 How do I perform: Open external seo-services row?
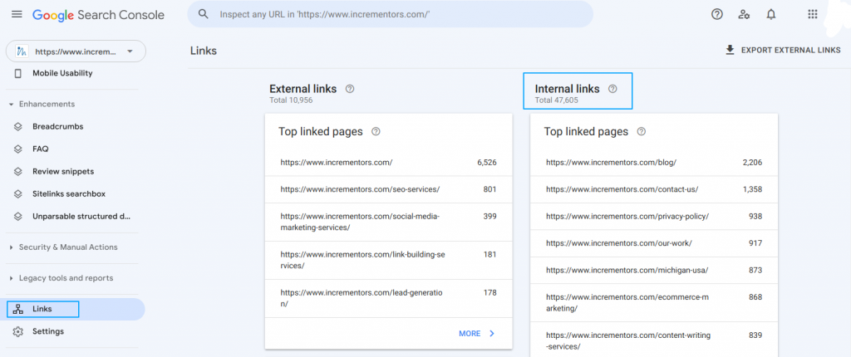(389, 189)
